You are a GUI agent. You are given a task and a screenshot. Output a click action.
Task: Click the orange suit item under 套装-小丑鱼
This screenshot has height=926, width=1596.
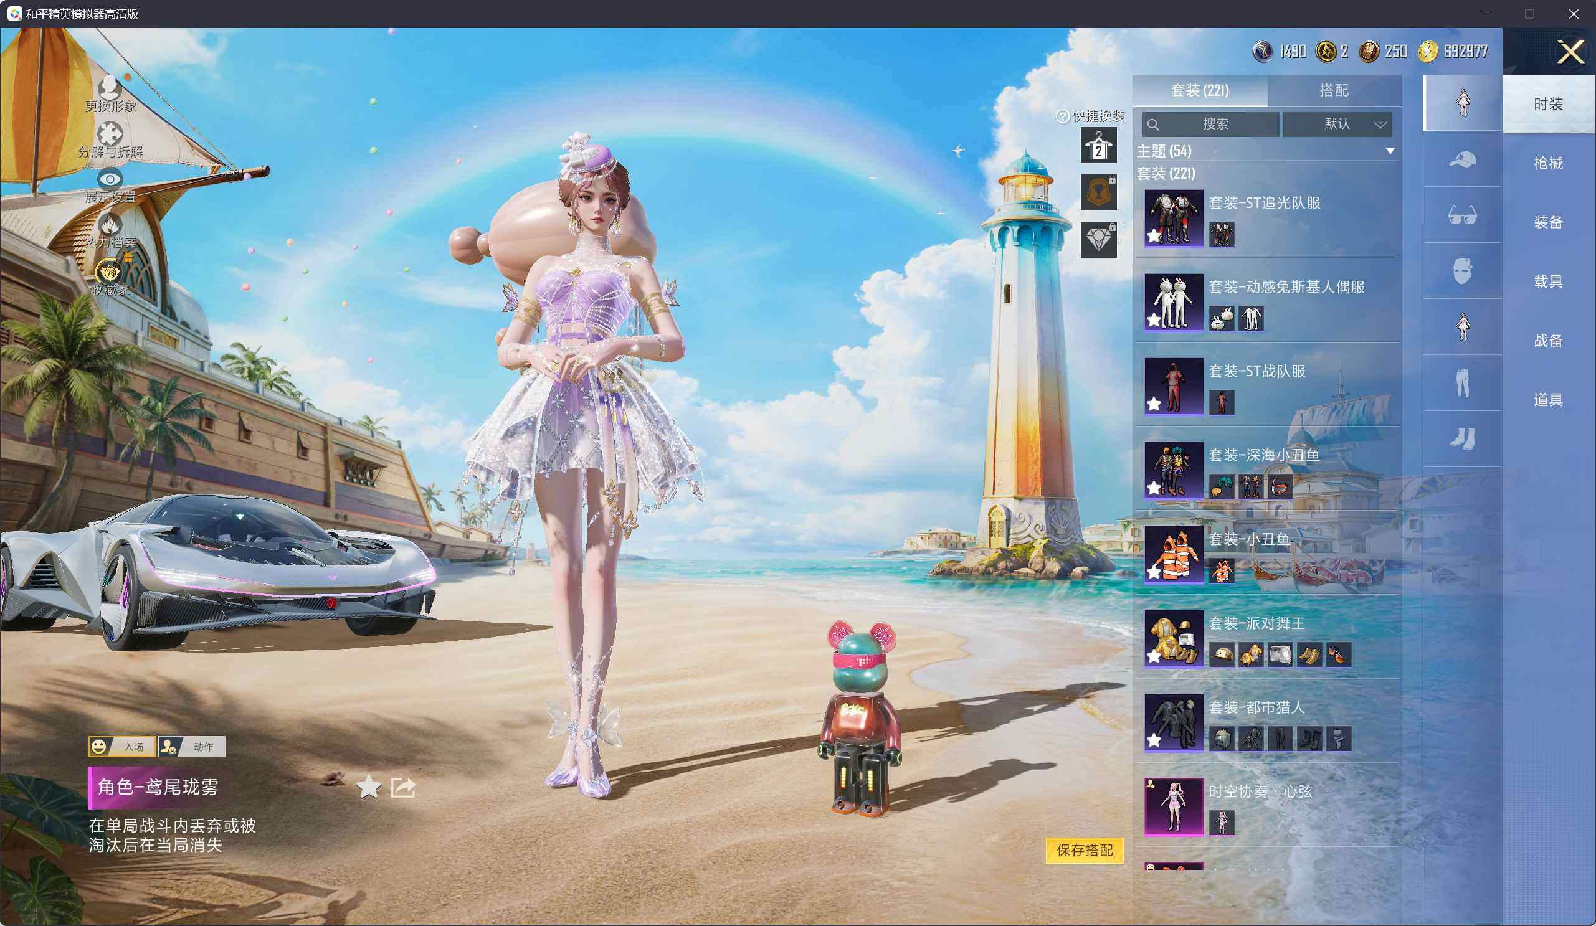tap(1221, 571)
